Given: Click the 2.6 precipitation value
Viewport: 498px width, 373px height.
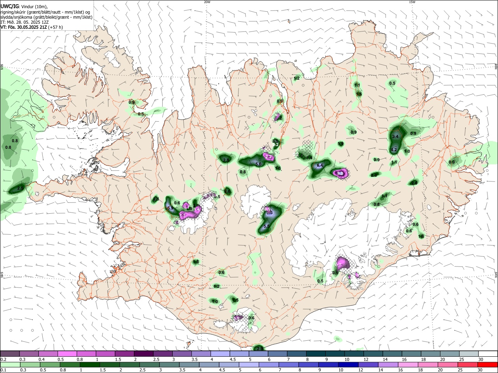Looking at the screenshot, I should (x=228, y=191).
